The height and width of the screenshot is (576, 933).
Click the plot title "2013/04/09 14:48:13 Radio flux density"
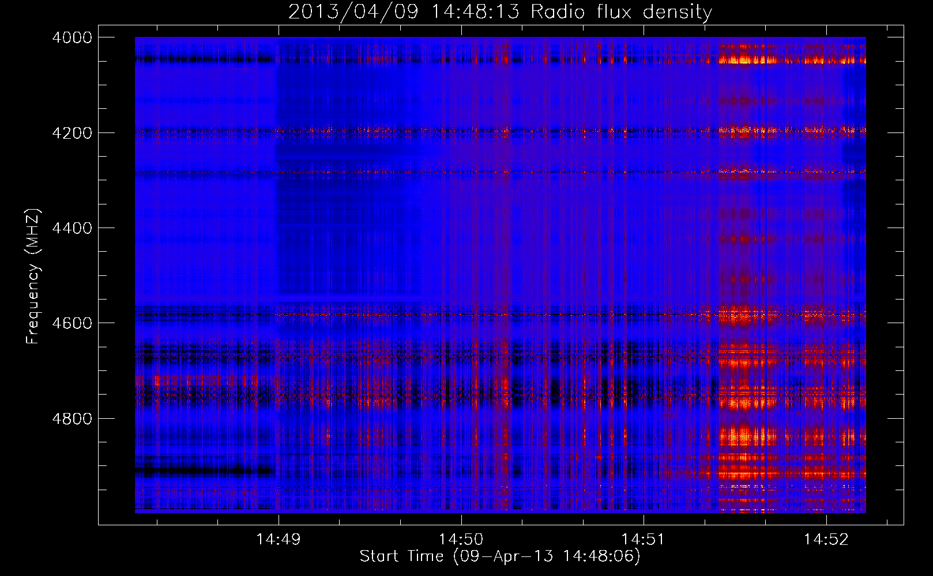tap(500, 12)
